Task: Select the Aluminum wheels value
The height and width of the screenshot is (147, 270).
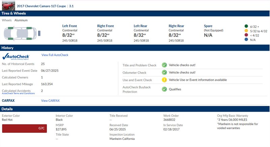Action: coord(21,20)
